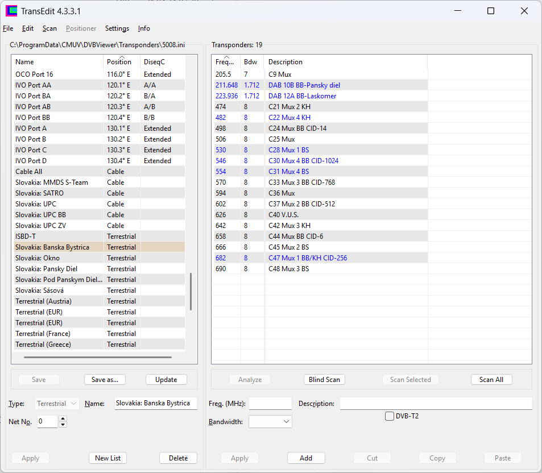Open the Bandwidth dropdown
542x473 pixels.
(x=270, y=422)
